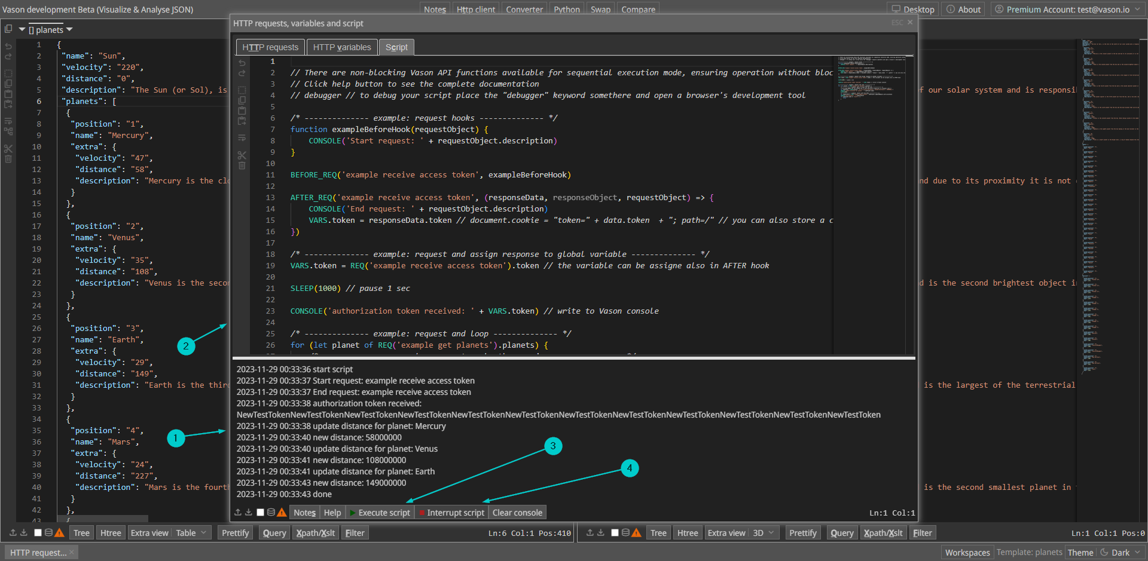Click the cut scissors icon in the left editor sidebar
1148x561 pixels.
8,148
